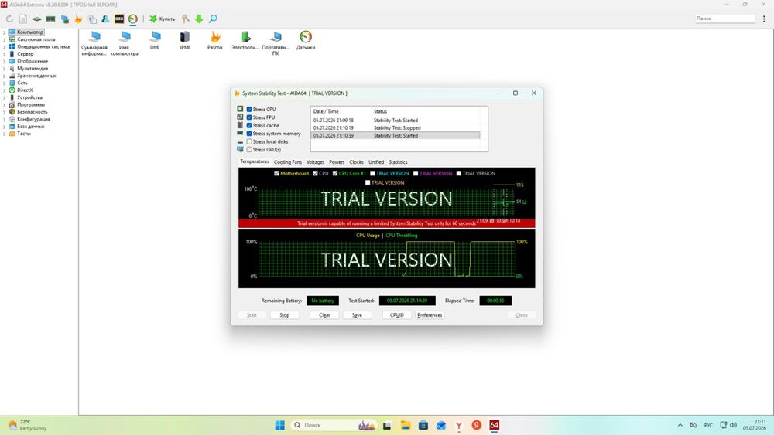Image resolution: width=774 pixels, height=435 pixels.
Task: Open the network computers toolbar icon
Action: [65, 19]
